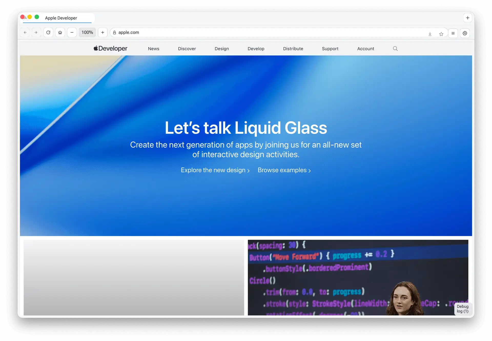Screen dimensions: 492x341
Task: Reset zoom via 100% indicator
Action: click(x=87, y=33)
